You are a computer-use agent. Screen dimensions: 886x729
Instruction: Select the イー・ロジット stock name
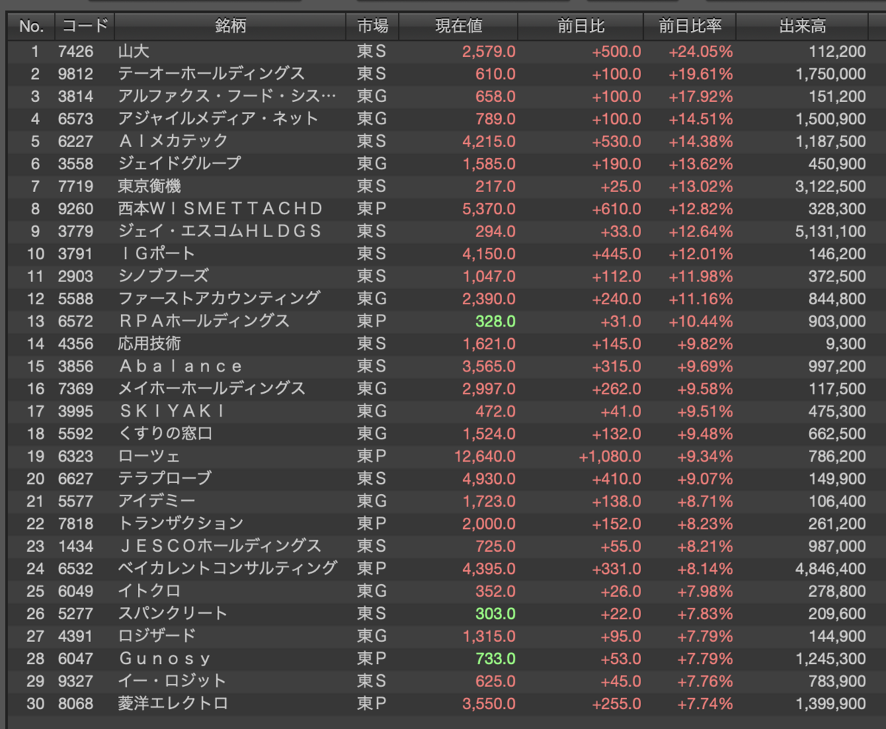172,680
